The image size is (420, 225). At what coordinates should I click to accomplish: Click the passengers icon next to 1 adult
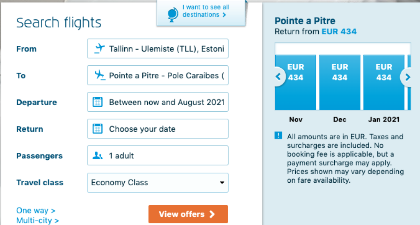(98, 156)
